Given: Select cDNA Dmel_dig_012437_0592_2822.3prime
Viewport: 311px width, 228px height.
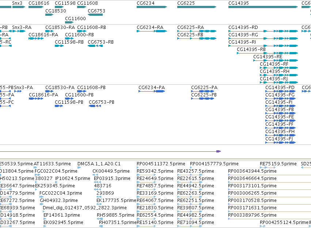Looking at the screenshot, I should point(85,208).
